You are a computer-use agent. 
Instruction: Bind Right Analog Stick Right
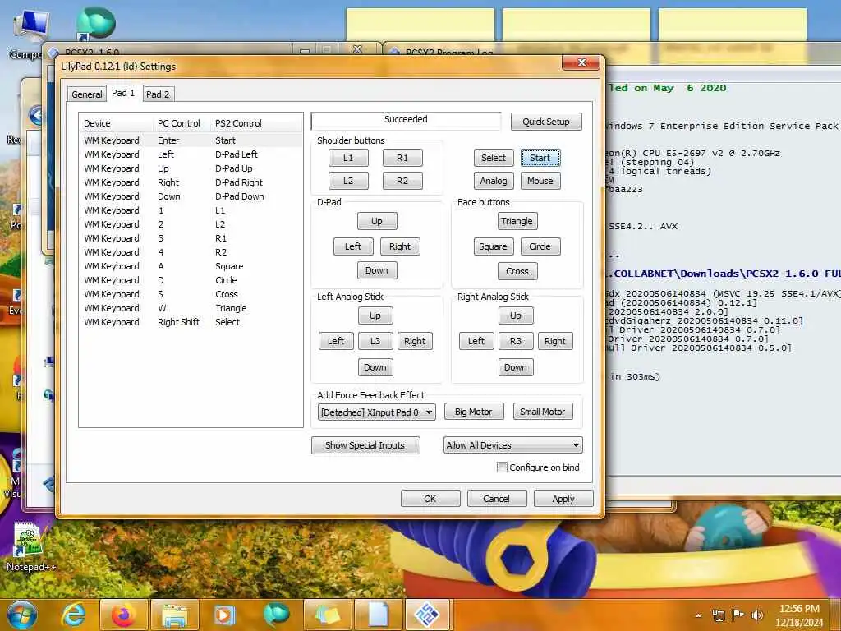(x=556, y=341)
